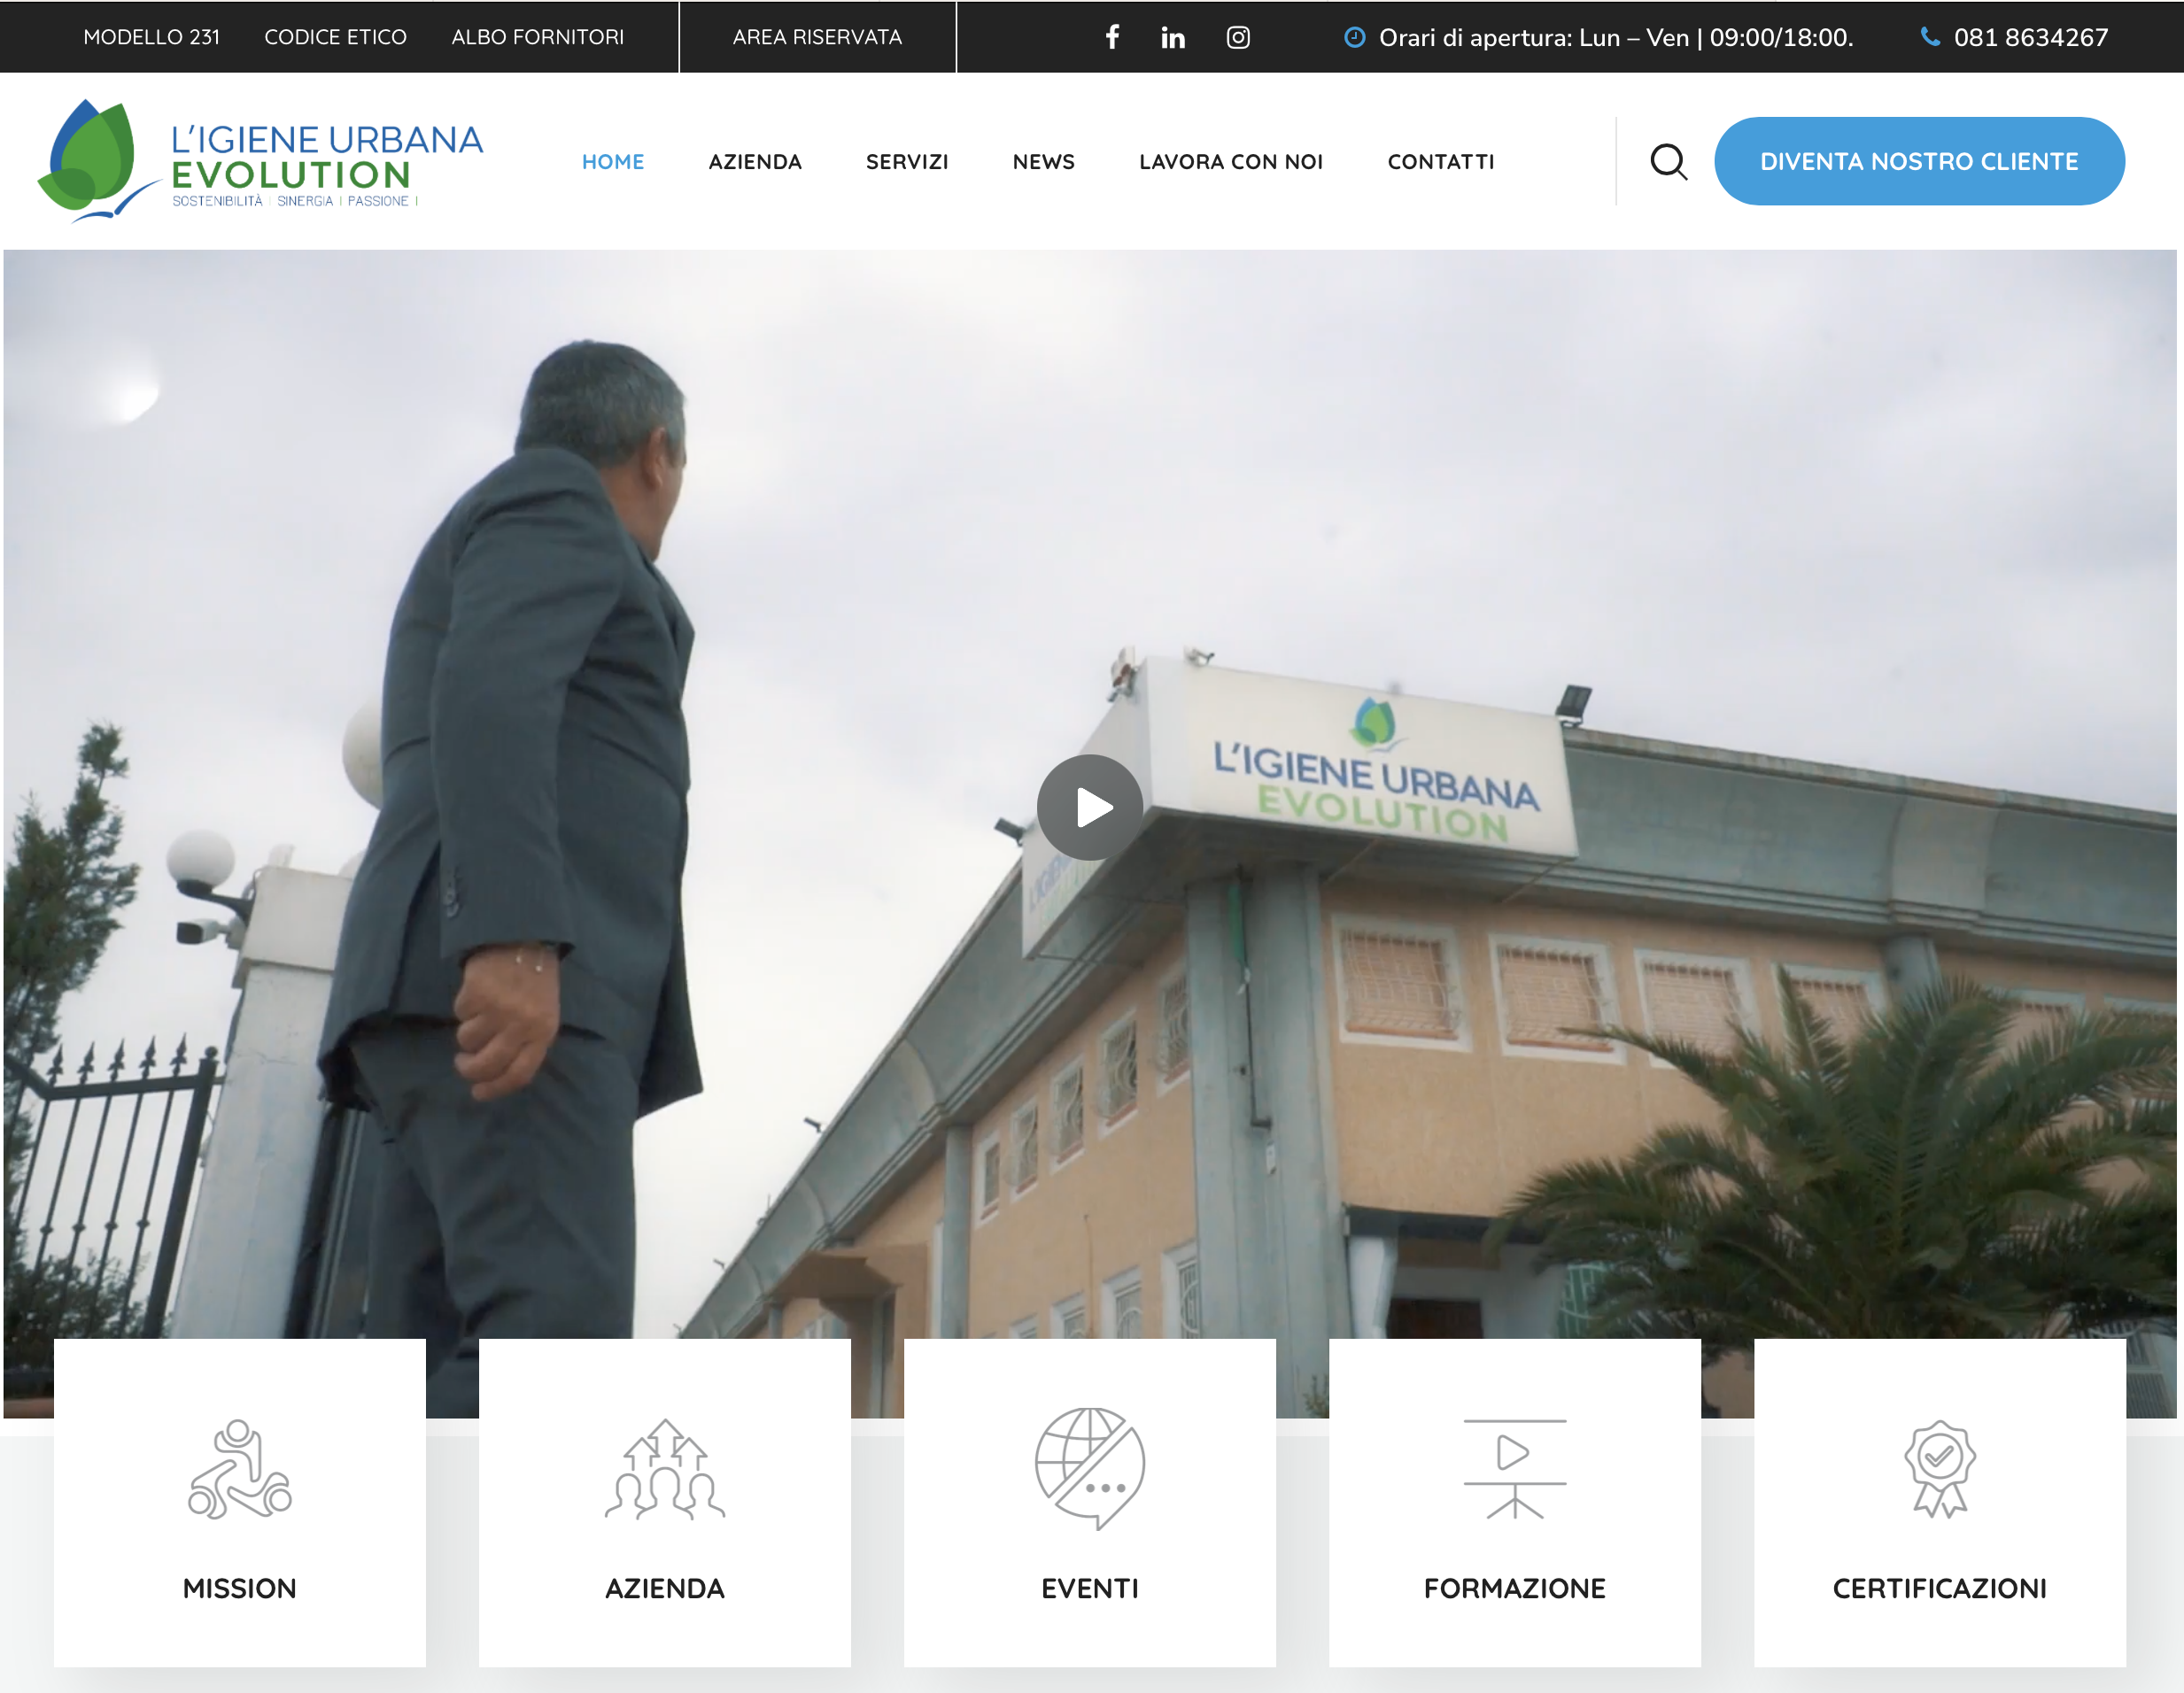
Task: Open LAVORA CON NOI menu item
Action: point(1231,162)
